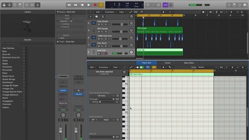
Task: Start playback with the Play button
Action: (89, 5)
